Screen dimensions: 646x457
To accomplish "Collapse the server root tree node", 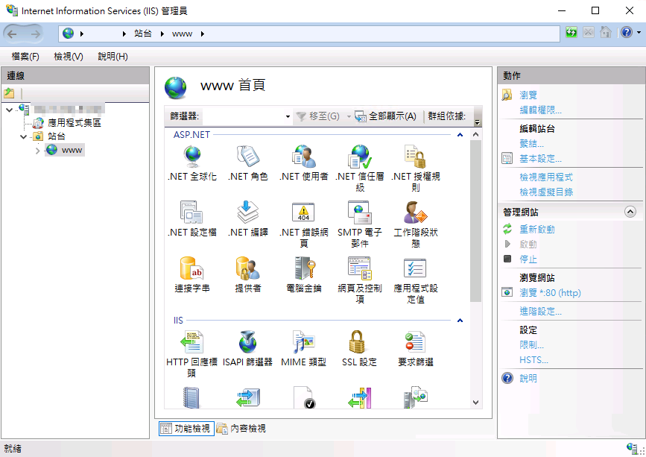I will point(10,110).
